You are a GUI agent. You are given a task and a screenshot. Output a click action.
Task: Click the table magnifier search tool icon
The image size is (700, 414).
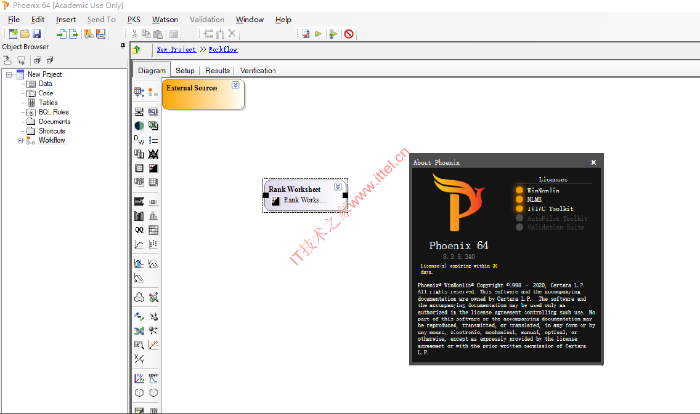139,344
